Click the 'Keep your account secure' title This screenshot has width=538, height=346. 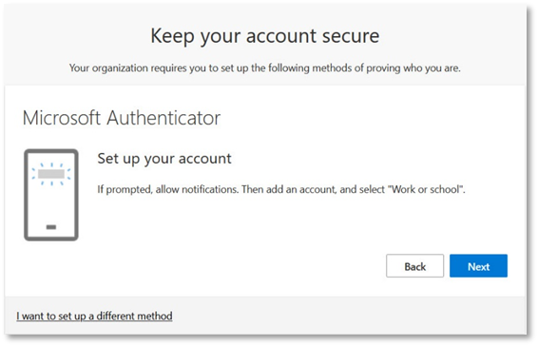pos(265,36)
